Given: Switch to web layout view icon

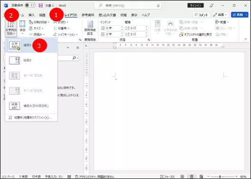Looking at the screenshot, I should pos(202,177).
